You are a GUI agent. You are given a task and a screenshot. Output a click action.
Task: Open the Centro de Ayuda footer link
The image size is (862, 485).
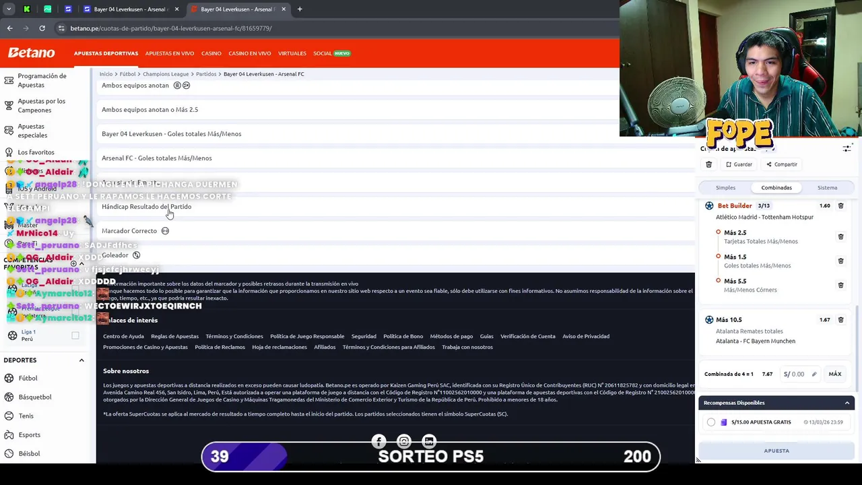pyautogui.click(x=123, y=336)
